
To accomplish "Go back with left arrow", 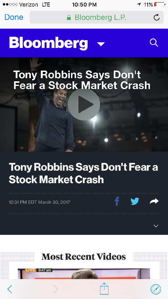I will pos(10,289).
